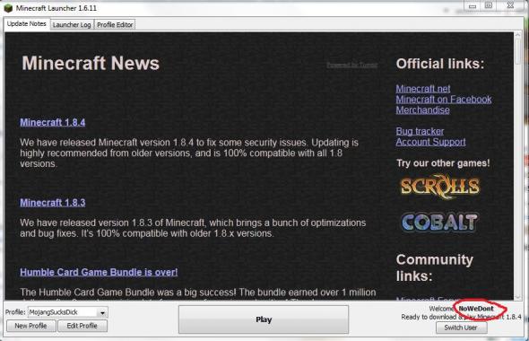
Task: Click the Edit Profile button
Action: pos(82,326)
